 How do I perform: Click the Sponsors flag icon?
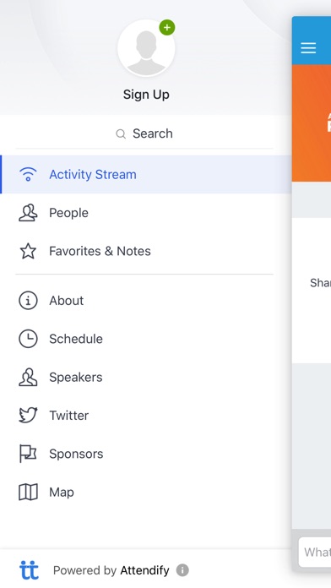tap(28, 454)
